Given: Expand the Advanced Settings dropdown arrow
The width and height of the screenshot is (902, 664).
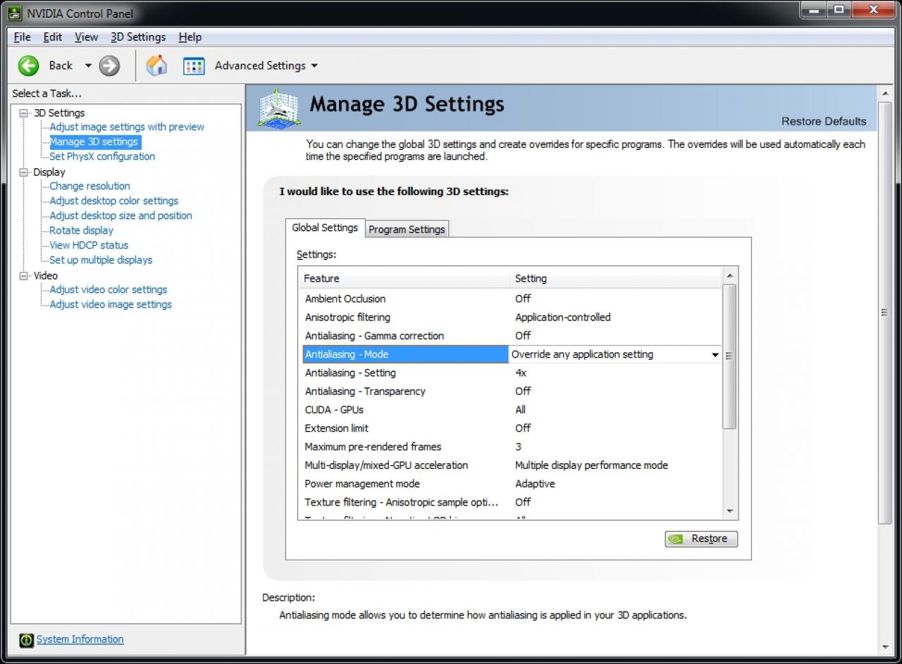Looking at the screenshot, I should pos(314,65).
